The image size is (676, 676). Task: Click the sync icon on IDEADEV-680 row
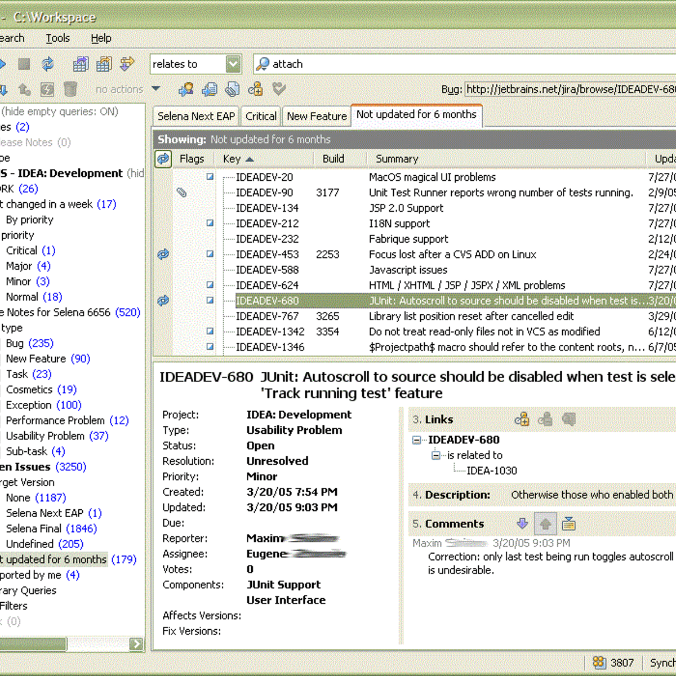163,300
